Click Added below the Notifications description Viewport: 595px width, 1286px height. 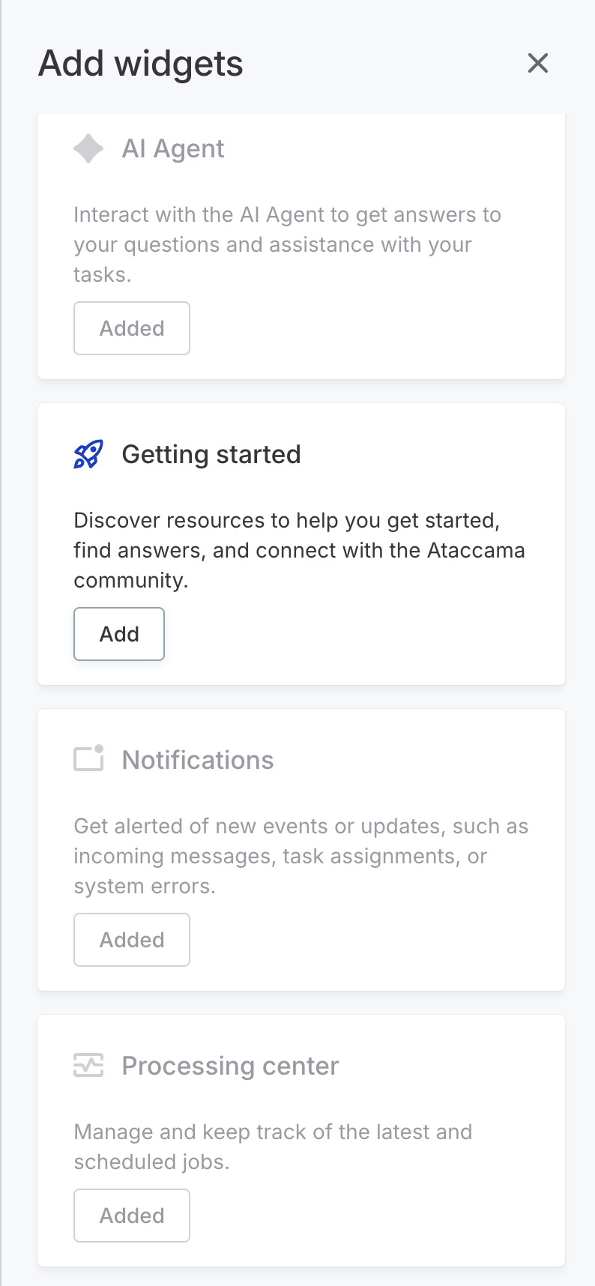[131, 939]
